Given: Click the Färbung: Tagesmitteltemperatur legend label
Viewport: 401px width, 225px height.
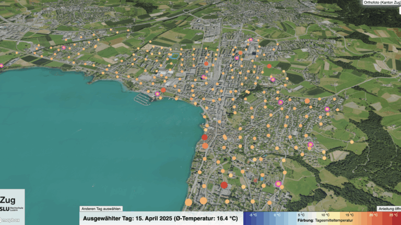Looking at the screenshot, I should [325, 220].
